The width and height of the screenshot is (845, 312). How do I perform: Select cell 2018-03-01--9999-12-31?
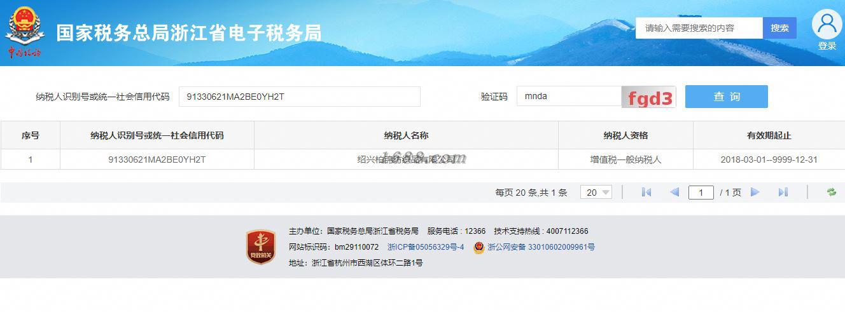click(769, 159)
